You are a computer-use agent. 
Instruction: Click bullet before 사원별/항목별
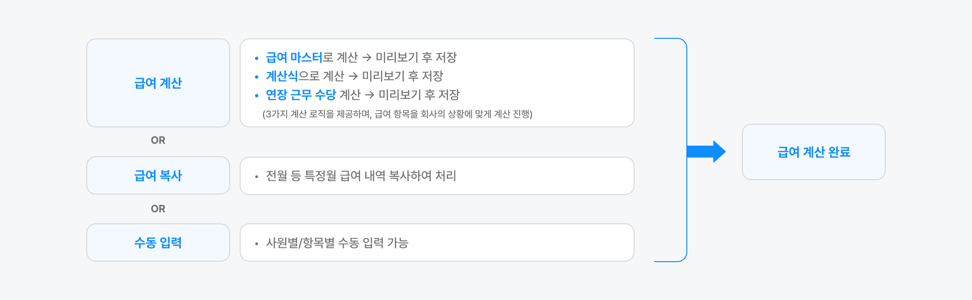256,244
